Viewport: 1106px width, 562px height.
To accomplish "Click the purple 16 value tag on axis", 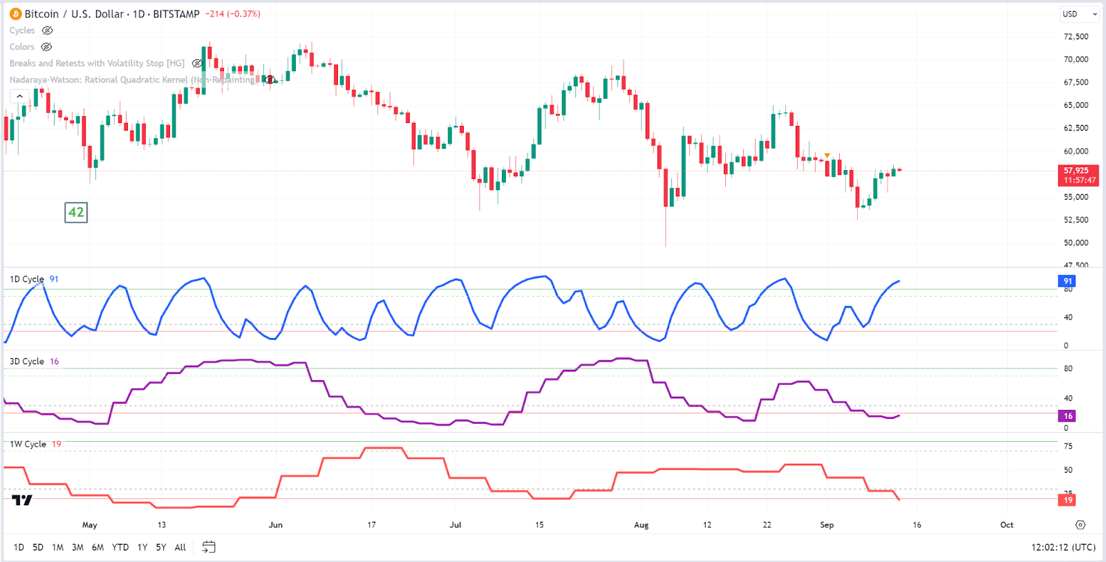I will [1067, 415].
